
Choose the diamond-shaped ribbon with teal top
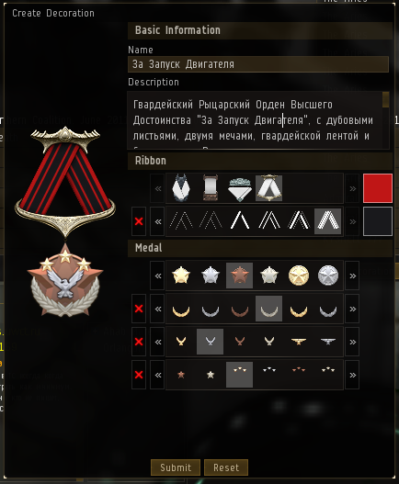pyautogui.click(x=240, y=188)
